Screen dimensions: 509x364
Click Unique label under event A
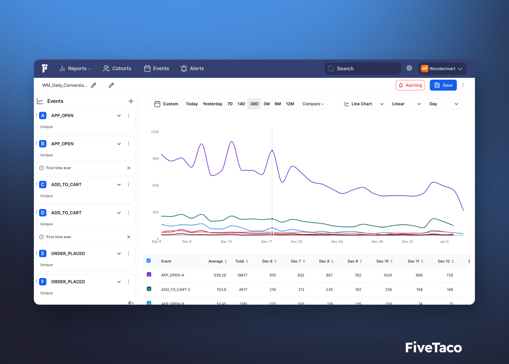point(47,127)
